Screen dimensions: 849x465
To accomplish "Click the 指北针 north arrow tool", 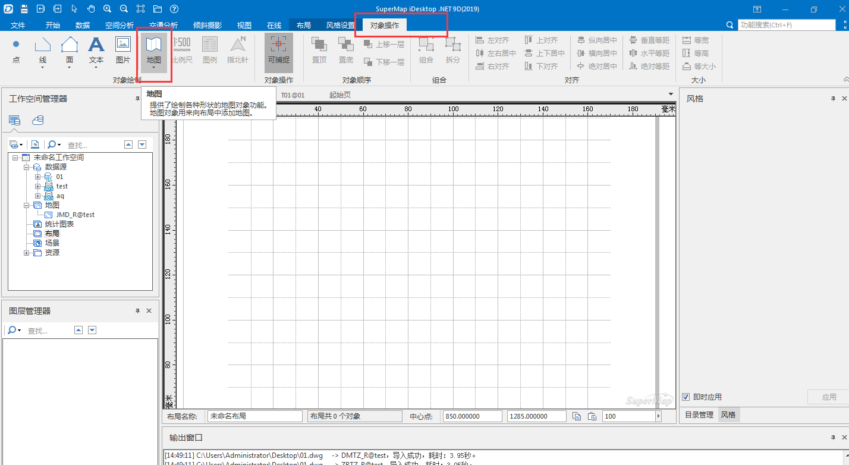I will click(238, 51).
